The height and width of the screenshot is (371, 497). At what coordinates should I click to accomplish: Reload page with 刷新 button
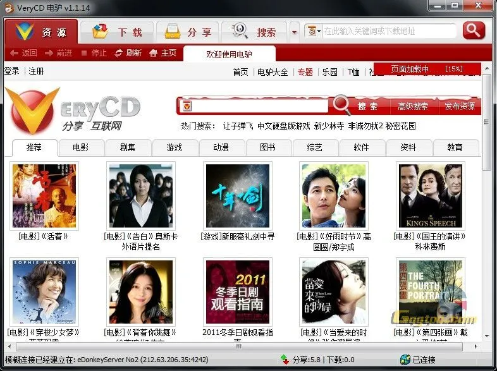[128, 53]
